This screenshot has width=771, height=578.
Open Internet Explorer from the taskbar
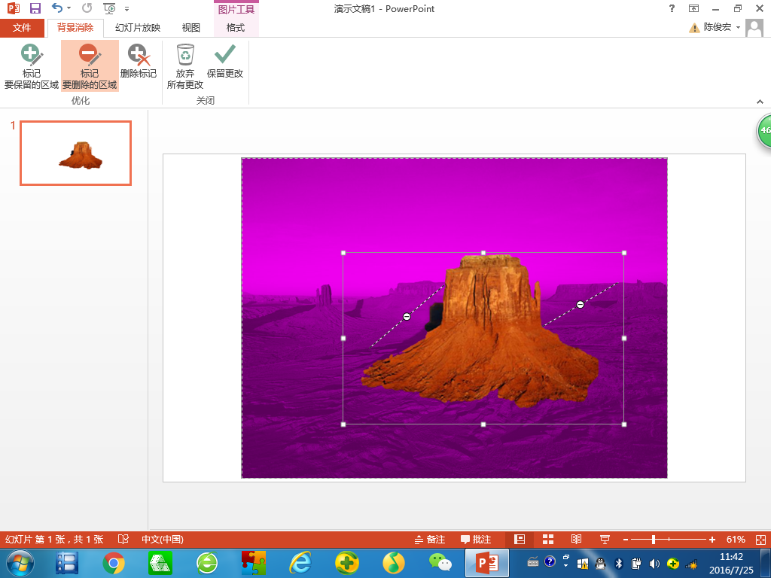(300, 563)
